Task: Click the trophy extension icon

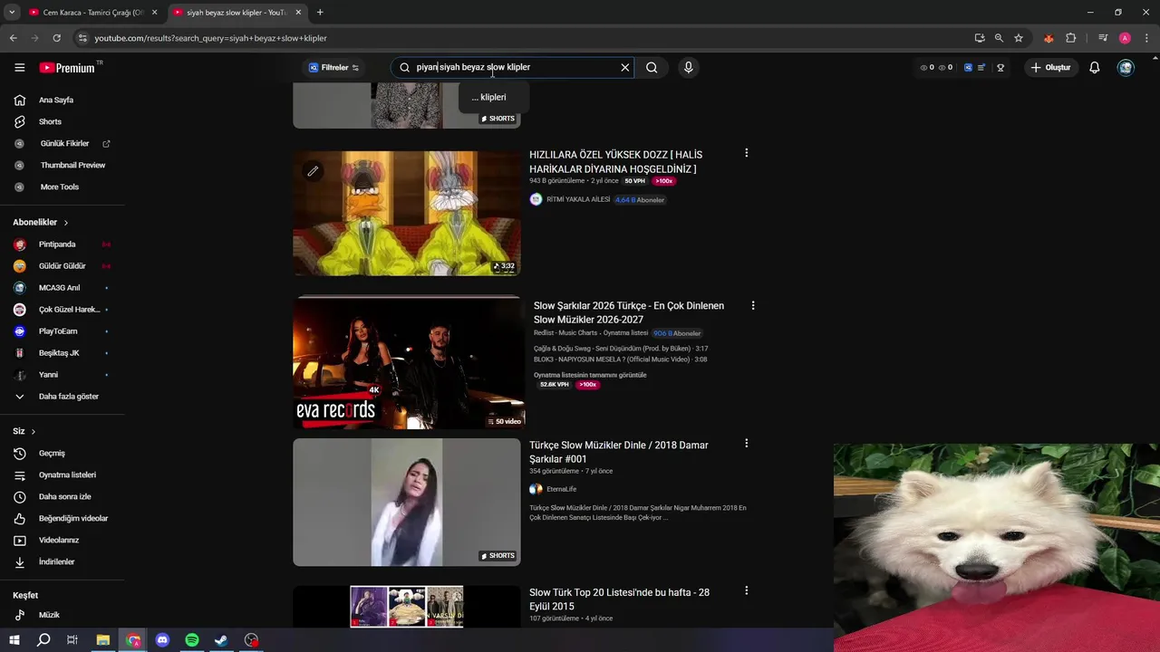Action: click(x=1000, y=68)
